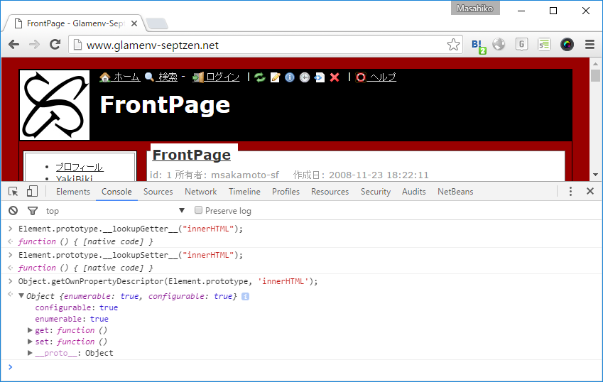The image size is (603, 382).
Task: Open DevTools three-dot customize menu
Action: pos(570,192)
